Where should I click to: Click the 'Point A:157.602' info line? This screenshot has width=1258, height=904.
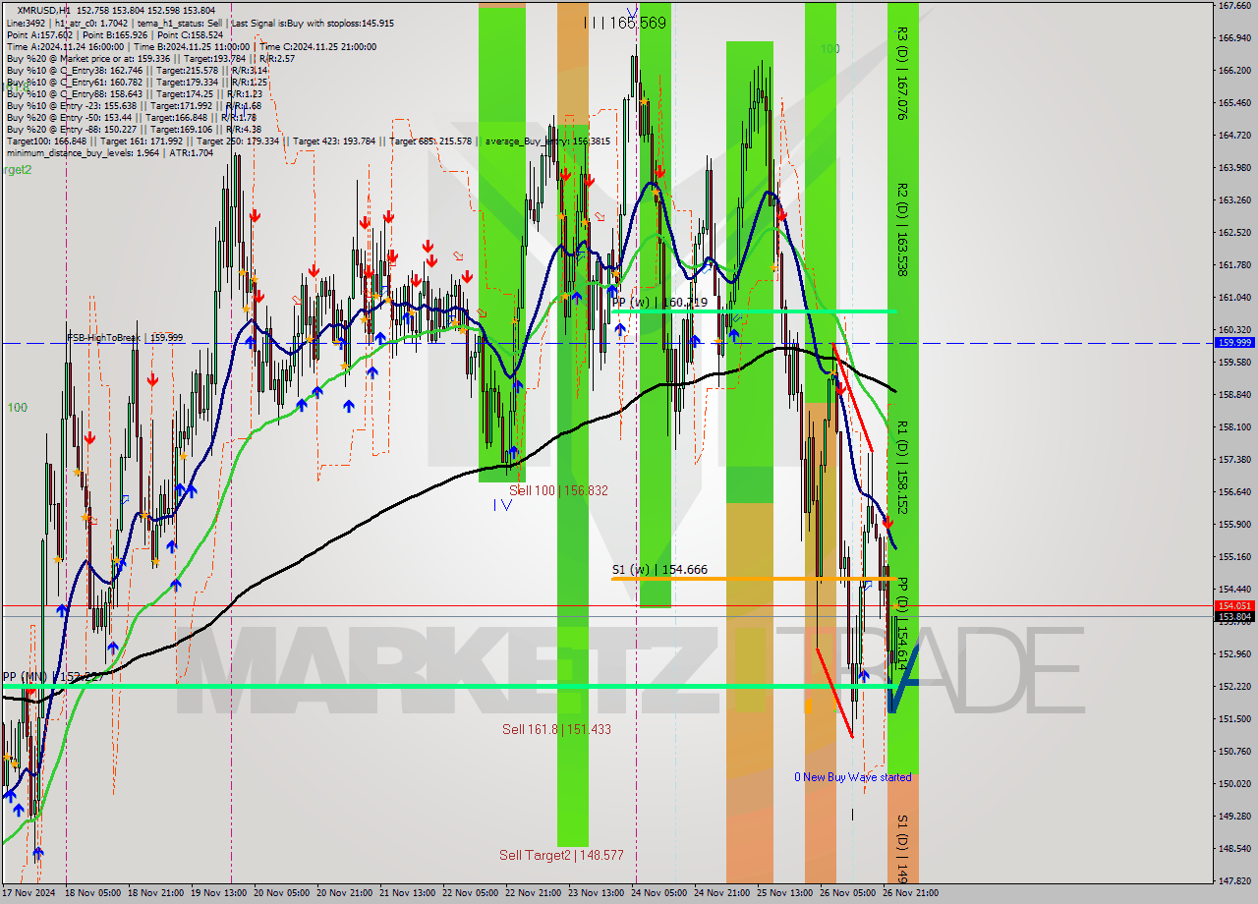coord(115,35)
